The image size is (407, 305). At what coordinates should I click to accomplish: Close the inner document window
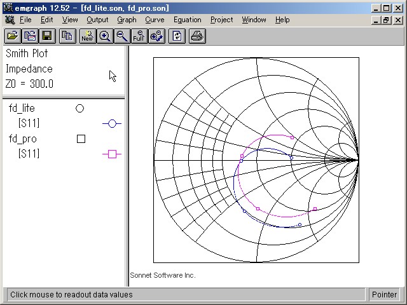point(398,20)
